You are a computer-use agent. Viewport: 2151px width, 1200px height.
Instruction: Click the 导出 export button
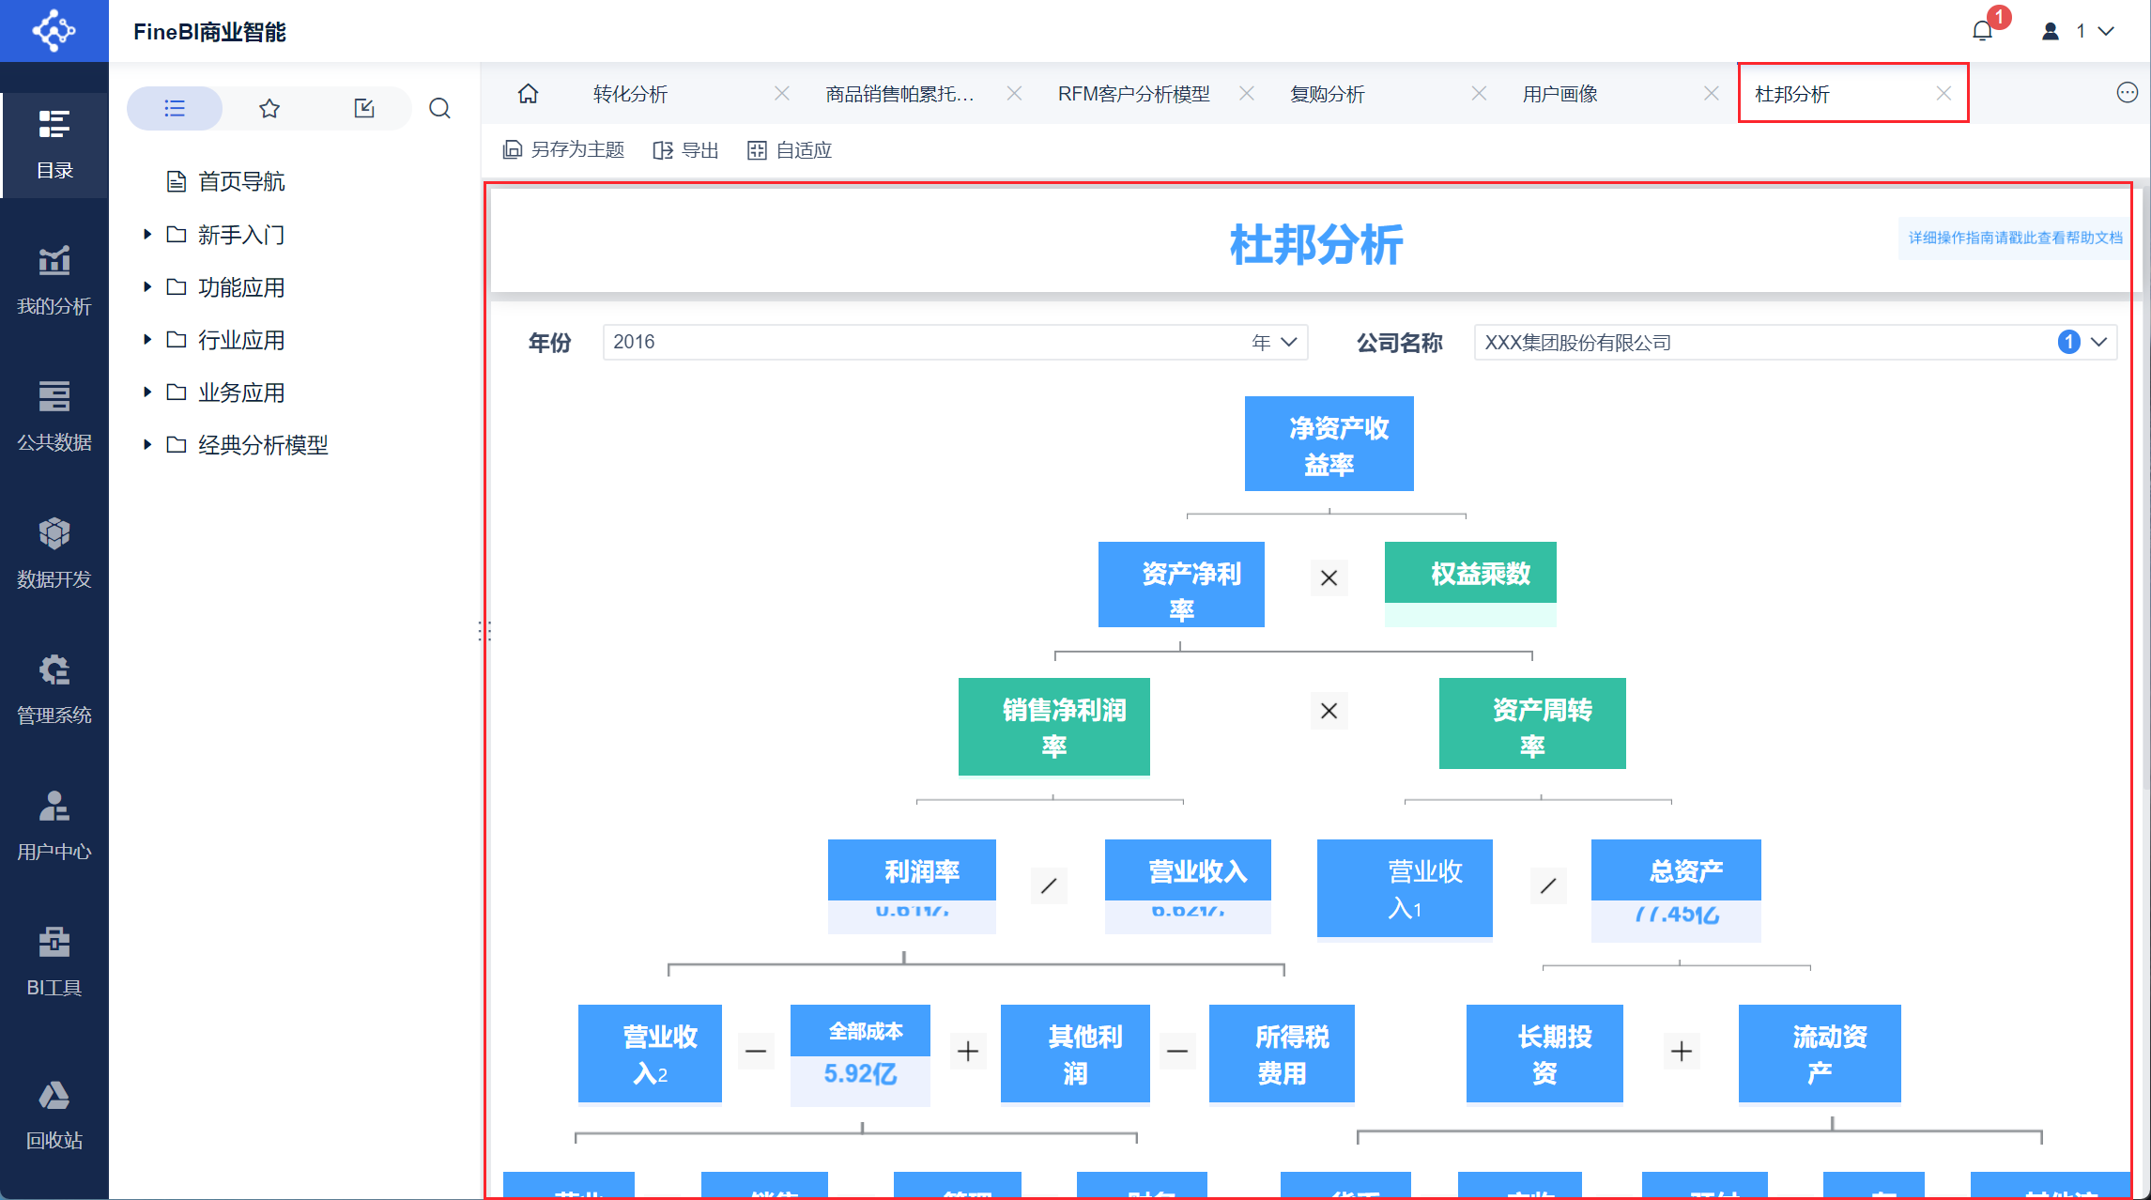[x=686, y=150]
